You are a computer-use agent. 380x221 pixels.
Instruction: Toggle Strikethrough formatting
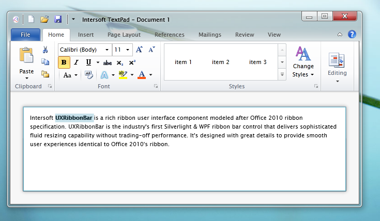(x=108, y=63)
